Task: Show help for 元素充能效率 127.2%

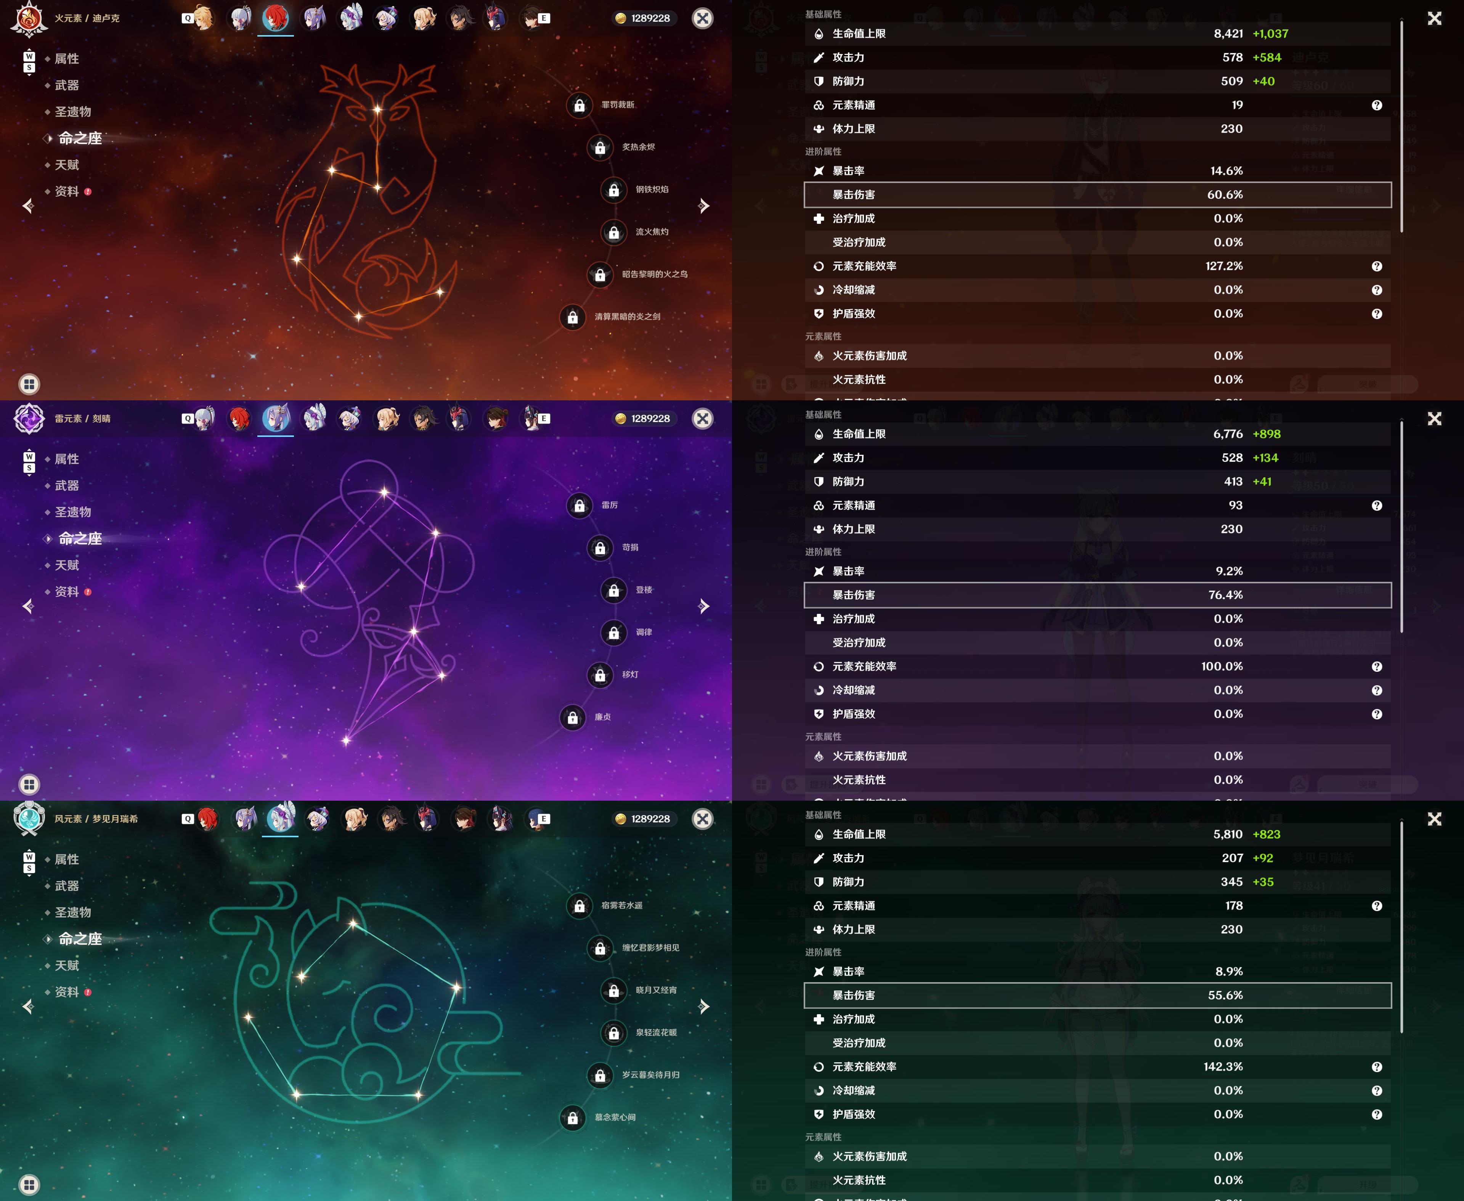Action: tap(1377, 267)
